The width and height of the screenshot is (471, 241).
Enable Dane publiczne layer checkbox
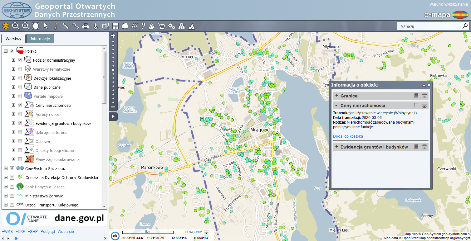[20, 87]
